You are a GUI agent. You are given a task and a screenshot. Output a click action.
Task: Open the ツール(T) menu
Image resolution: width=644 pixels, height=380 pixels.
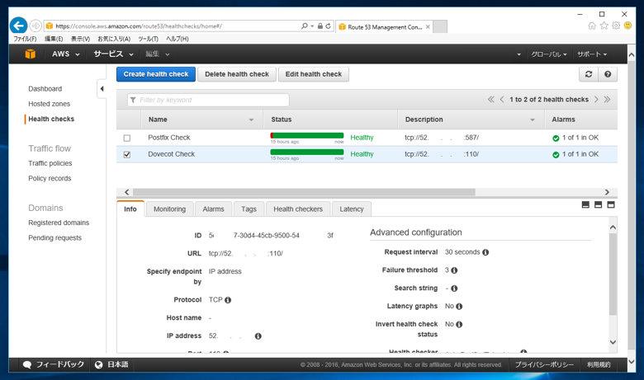click(x=149, y=39)
